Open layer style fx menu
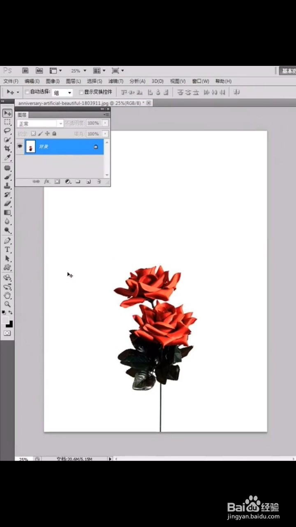This screenshot has height=527, width=296. point(47,182)
